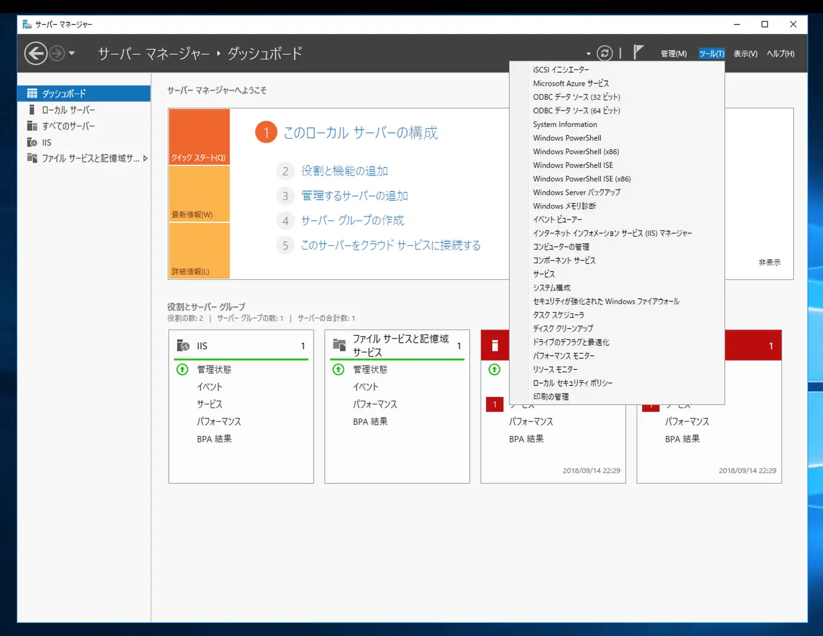This screenshot has width=823, height=636.
Task: Hide the welcome panel via 非表示
Action: (769, 262)
